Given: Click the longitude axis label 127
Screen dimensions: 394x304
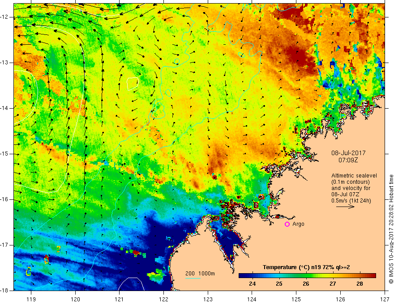Looking at the screenshot, I should [385, 299].
